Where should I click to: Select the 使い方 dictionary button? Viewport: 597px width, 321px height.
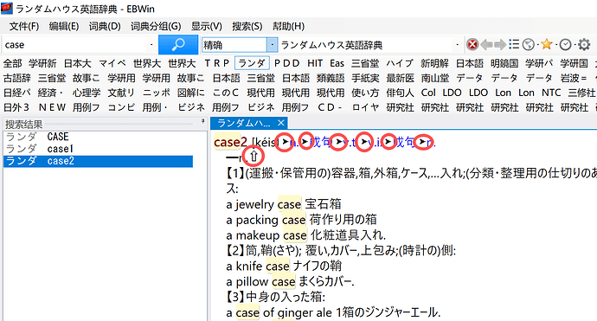point(365,93)
